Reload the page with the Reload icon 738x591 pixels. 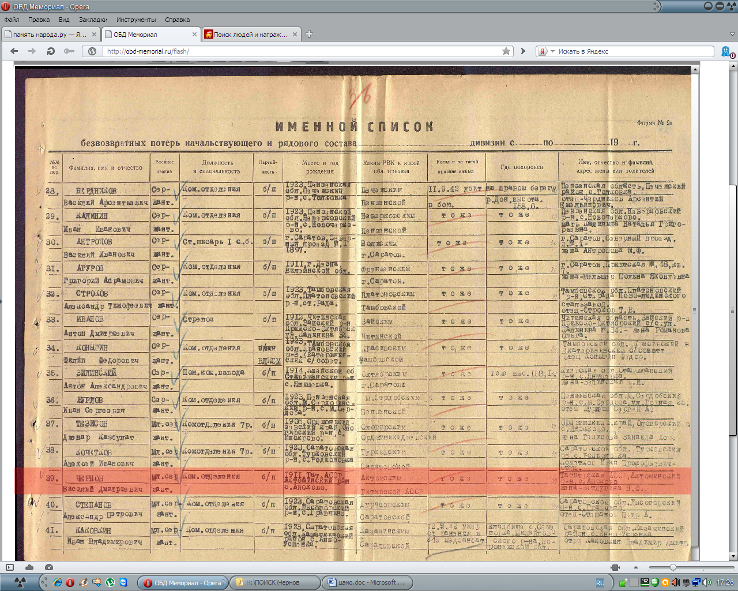point(51,51)
